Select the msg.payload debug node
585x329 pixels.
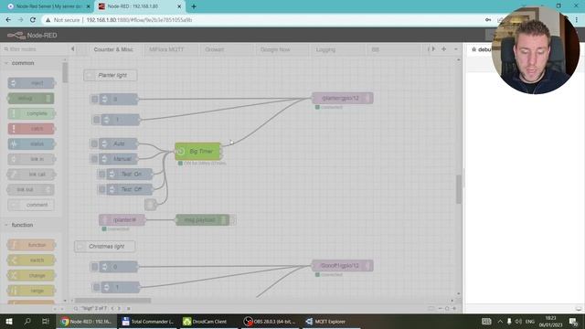[x=203, y=219]
